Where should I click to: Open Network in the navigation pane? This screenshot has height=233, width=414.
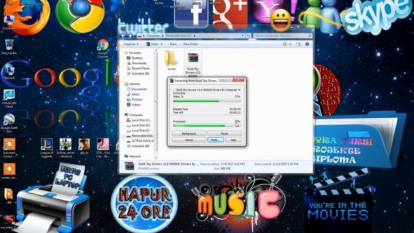click(x=135, y=156)
